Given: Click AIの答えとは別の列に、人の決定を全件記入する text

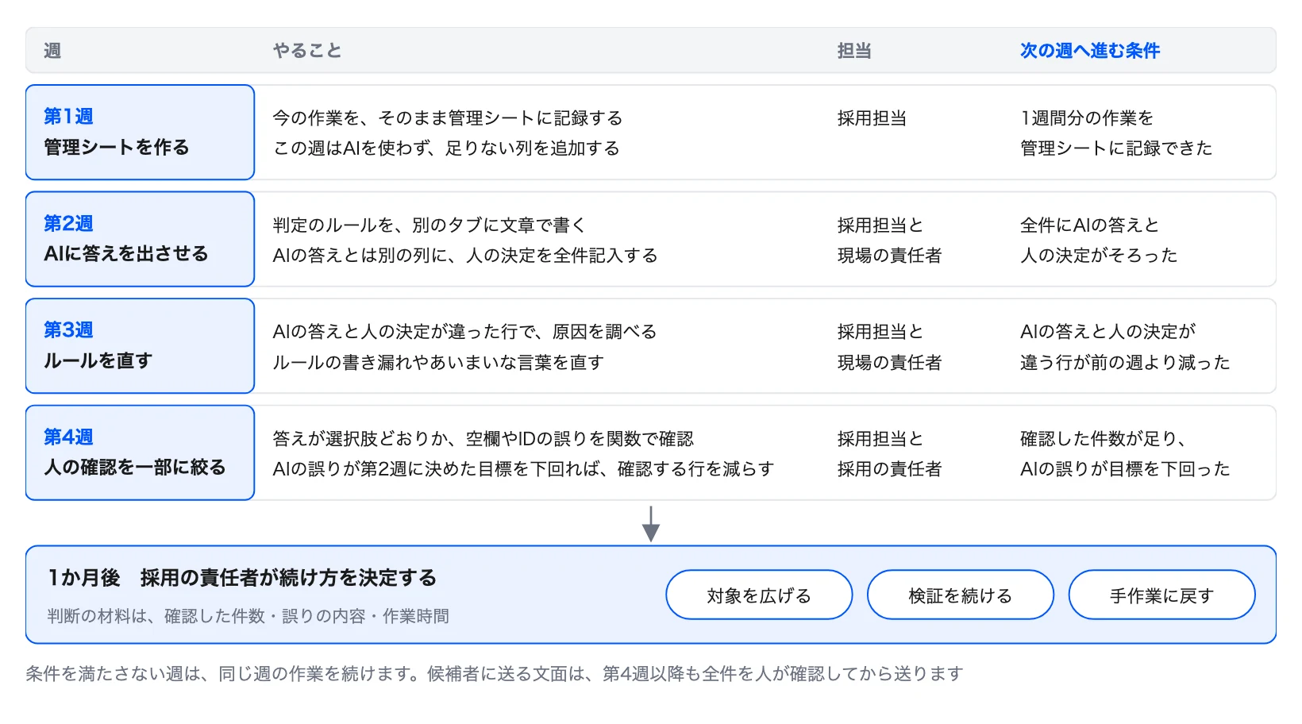Looking at the screenshot, I should coord(465,256).
